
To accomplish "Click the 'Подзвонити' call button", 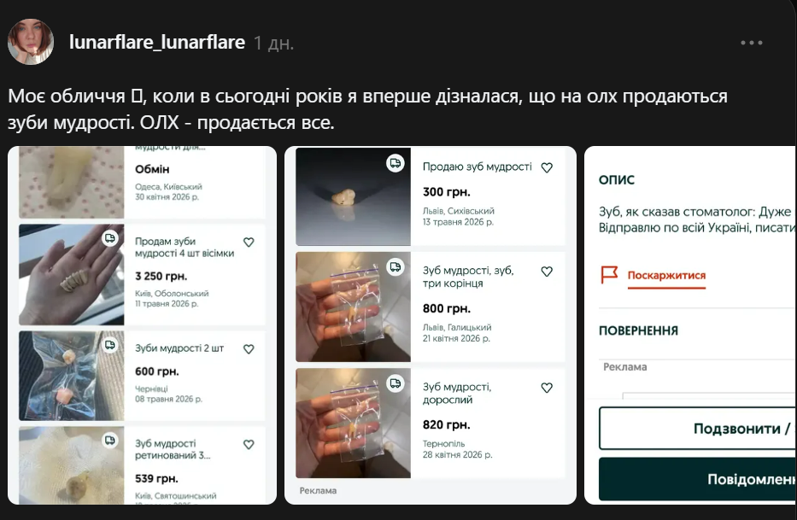I will (698, 429).
